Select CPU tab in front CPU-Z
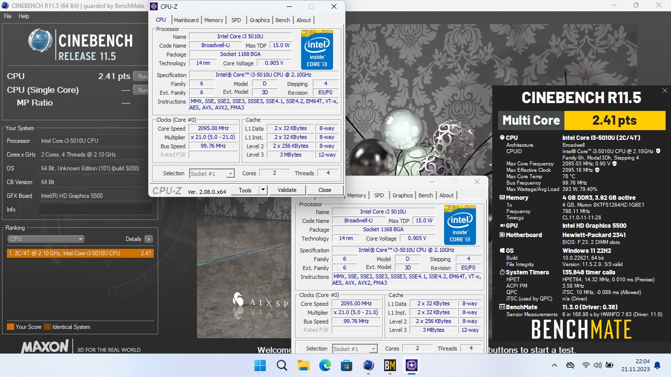Image resolution: width=671 pixels, height=377 pixels. coord(161,20)
